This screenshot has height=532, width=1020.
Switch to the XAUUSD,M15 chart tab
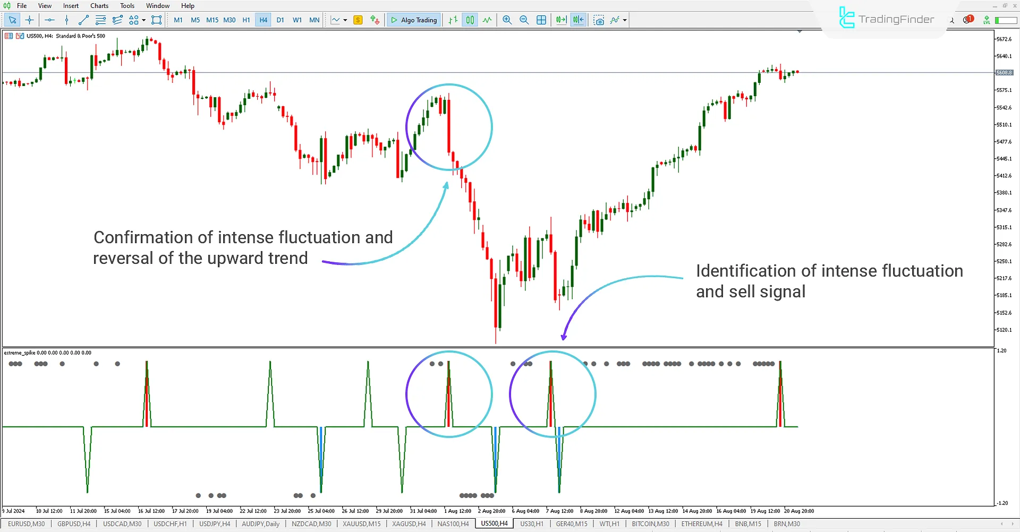click(361, 524)
